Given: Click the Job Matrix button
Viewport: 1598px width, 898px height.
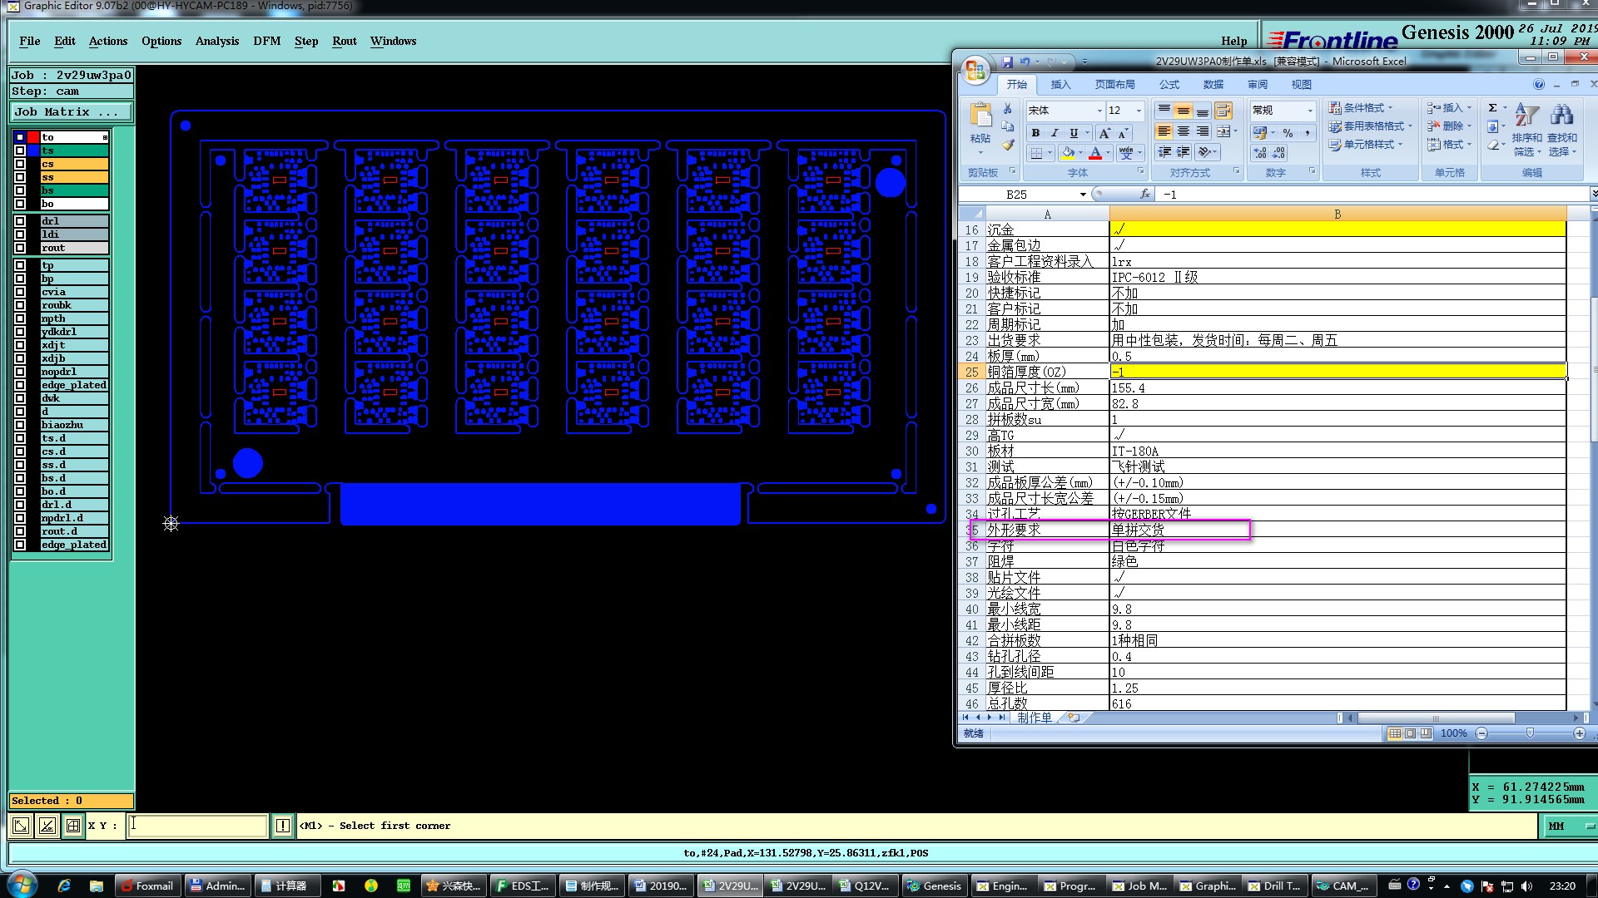Looking at the screenshot, I should 71,111.
